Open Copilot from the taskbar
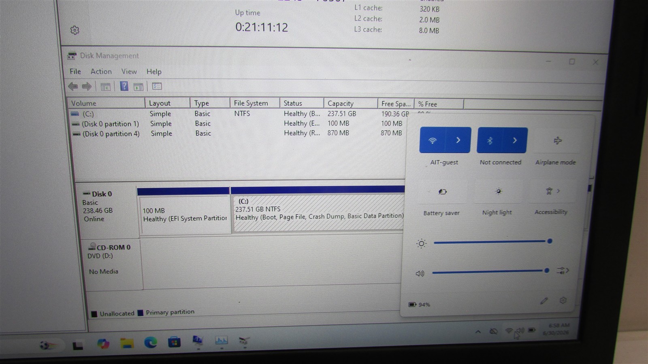This screenshot has width=648, height=364. point(103,344)
